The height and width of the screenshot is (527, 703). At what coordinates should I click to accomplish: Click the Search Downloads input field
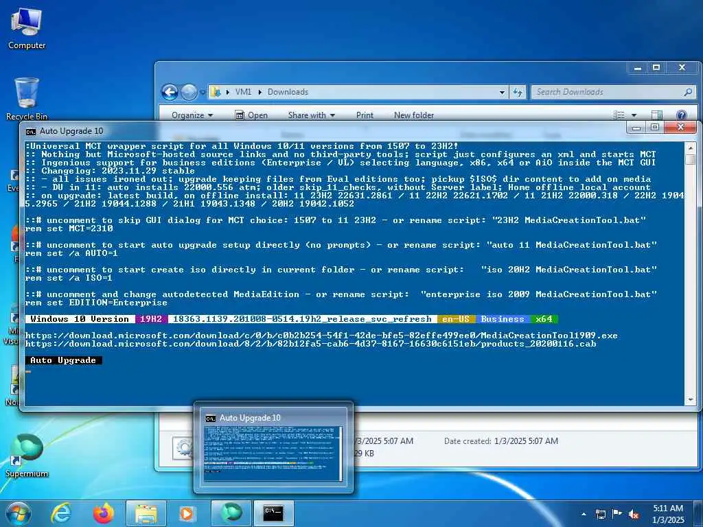coord(608,92)
